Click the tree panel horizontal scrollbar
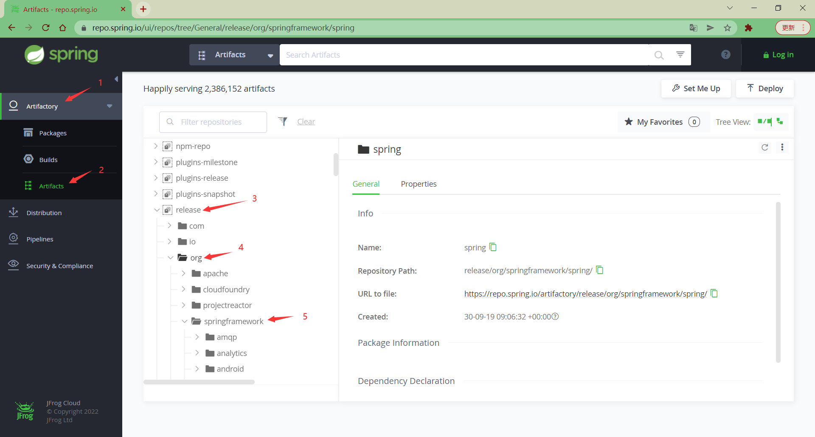 (199, 382)
